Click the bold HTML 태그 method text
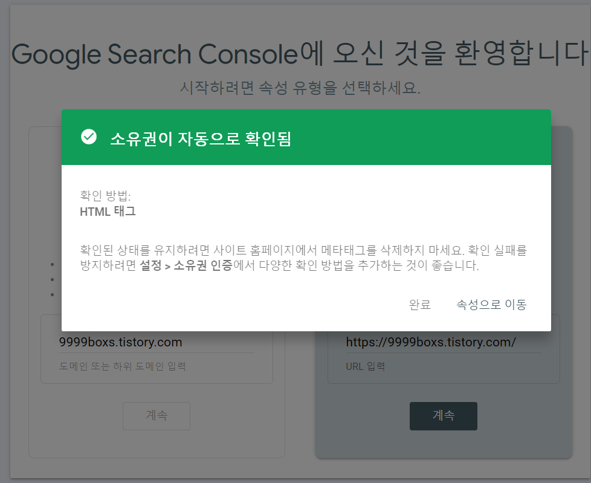This screenshot has width=591, height=483. pos(108,212)
